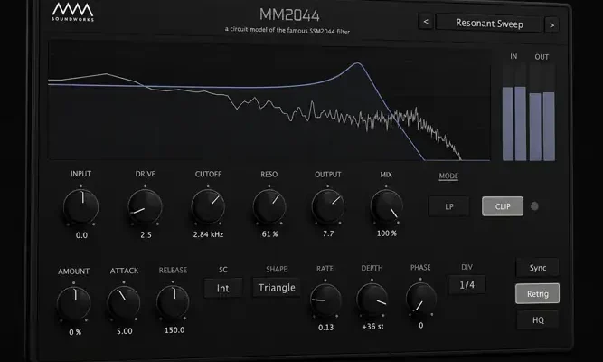Click the 150.0 release value
The width and height of the screenshot is (603, 362).
point(174,330)
